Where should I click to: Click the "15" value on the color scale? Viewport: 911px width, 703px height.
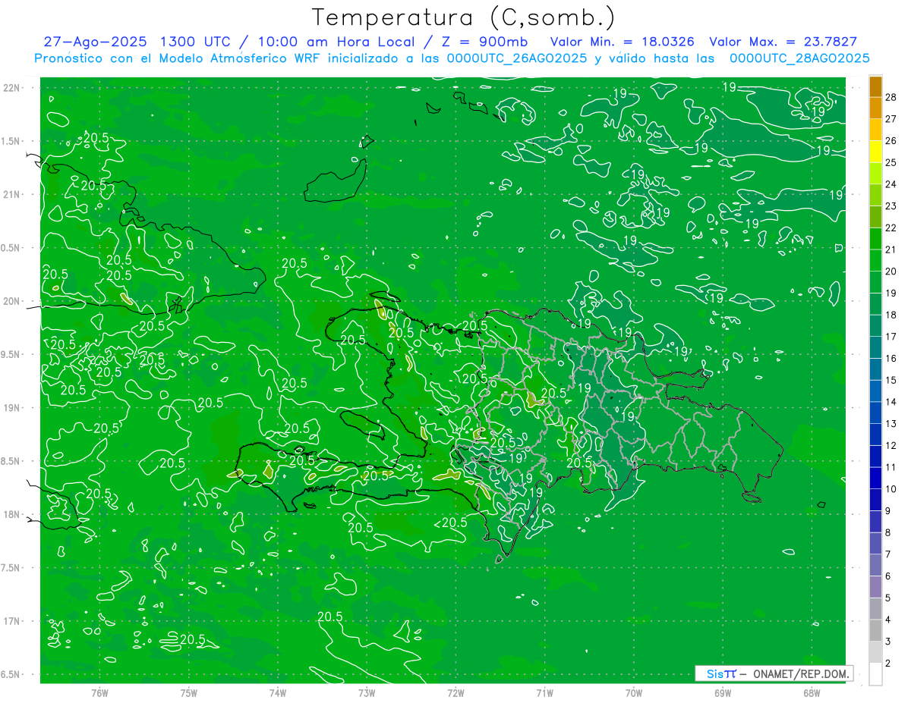pyautogui.click(x=891, y=380)
